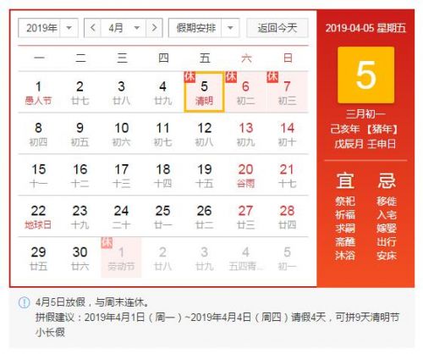The image size is (423, 354).
Task: Click the 日 Sunday column header
Action: click(x=288, y=58)
